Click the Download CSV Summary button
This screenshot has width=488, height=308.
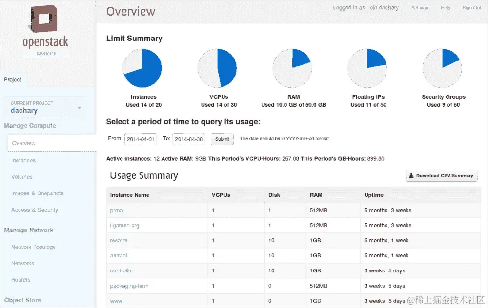pos(441,176)
